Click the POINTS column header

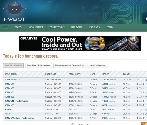[127, 74]
